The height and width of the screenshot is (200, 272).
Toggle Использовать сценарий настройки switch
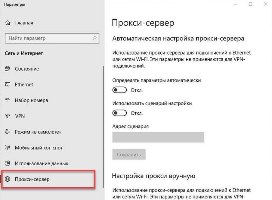tap(119, 113)
